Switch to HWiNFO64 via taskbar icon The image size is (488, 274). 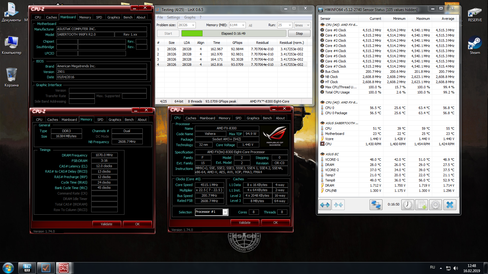27,268
